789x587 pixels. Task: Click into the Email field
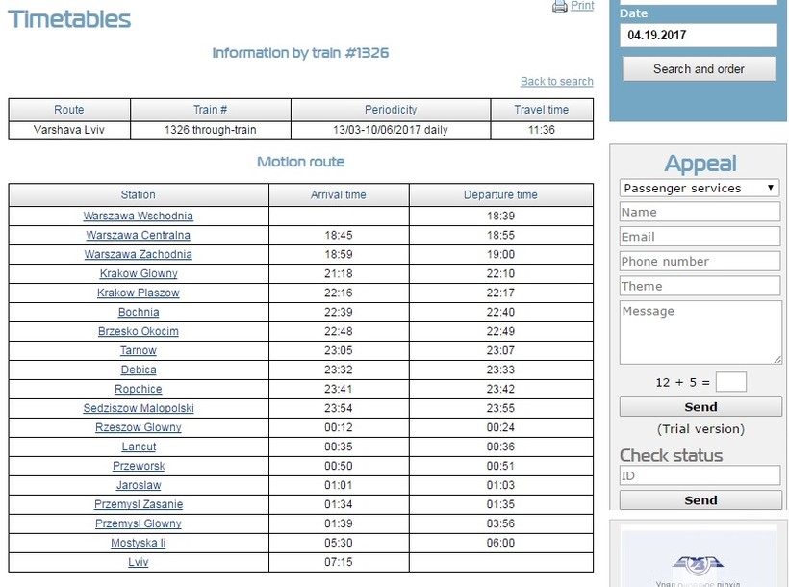pyautogui.click(x=700, y=237)
